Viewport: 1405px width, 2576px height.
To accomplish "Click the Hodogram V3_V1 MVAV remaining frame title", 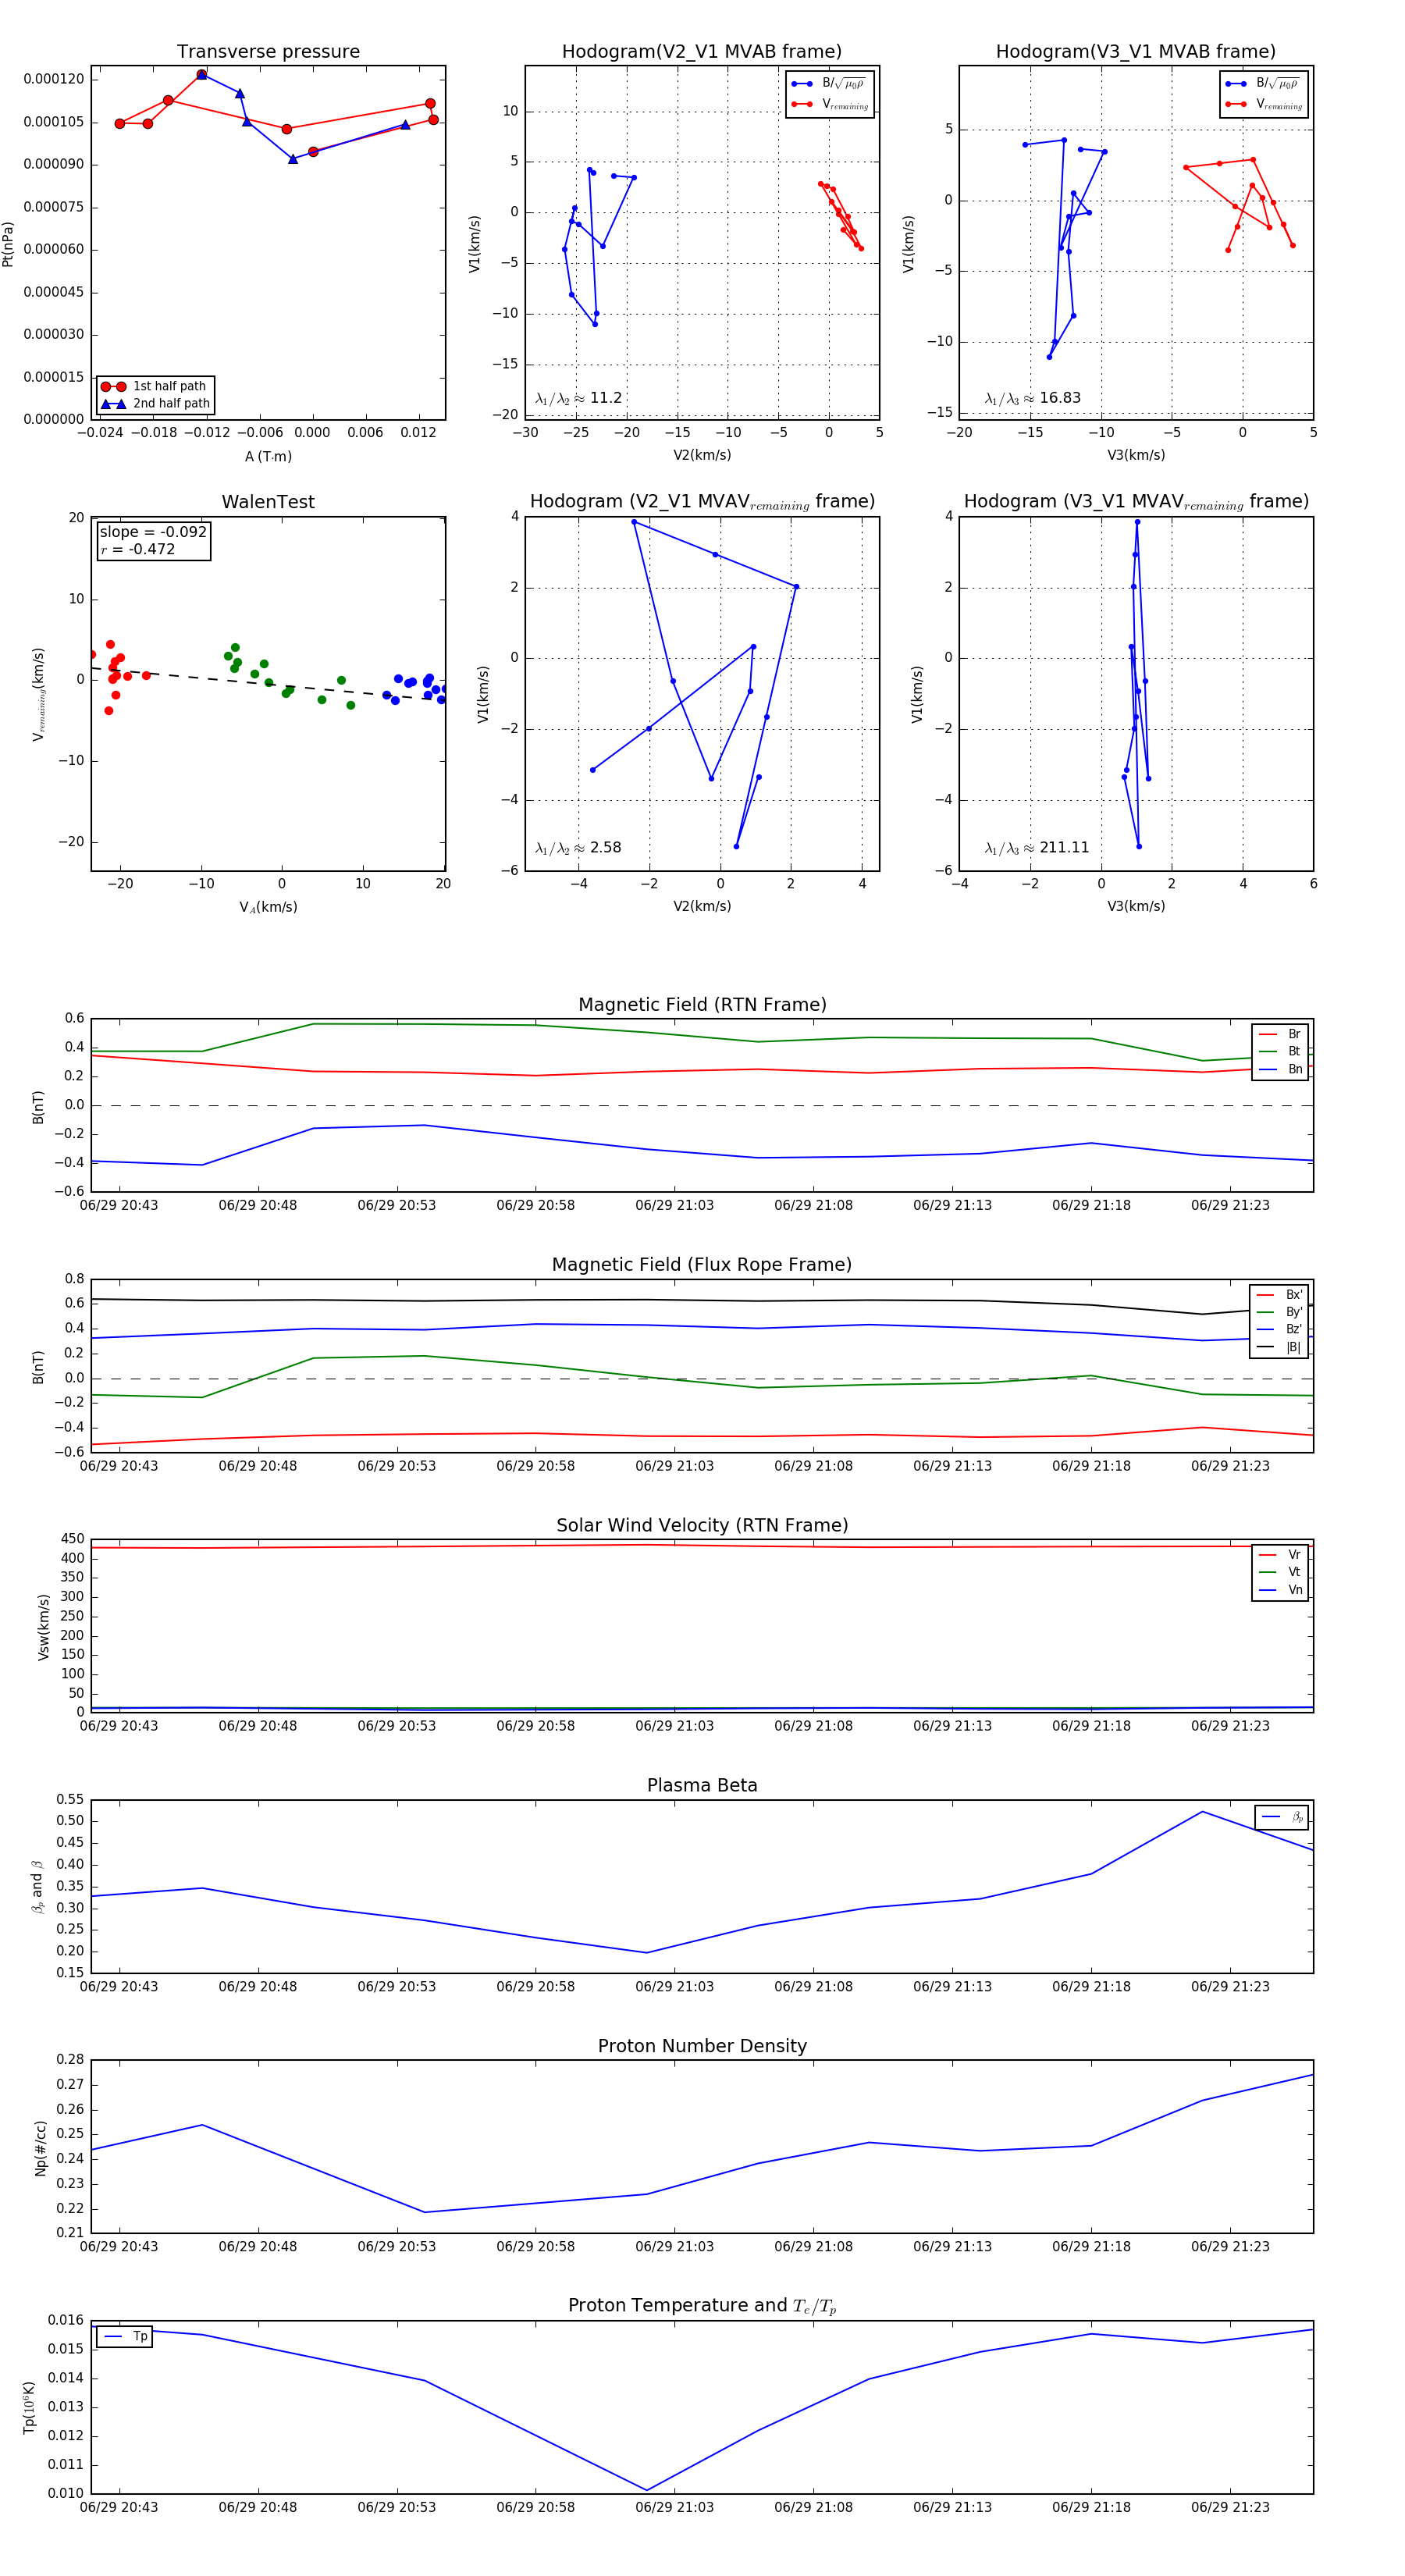I will tap(1136, 502).
